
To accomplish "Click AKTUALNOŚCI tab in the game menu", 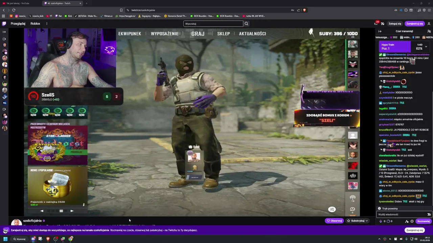I will [252, 34].
